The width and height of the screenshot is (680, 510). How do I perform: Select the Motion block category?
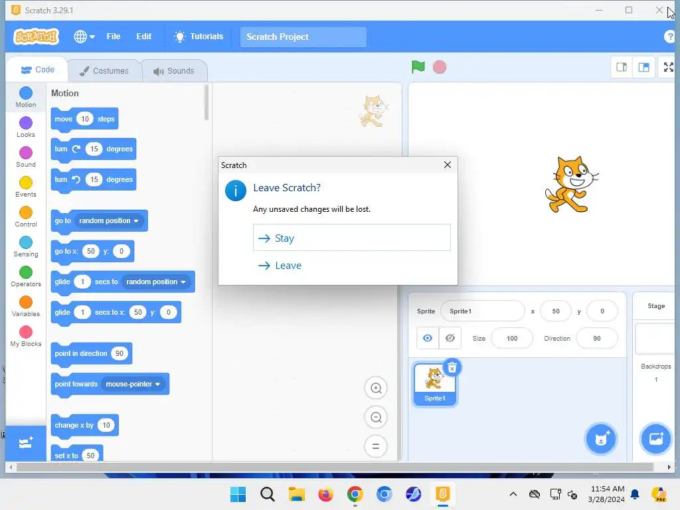pos(26,97)
